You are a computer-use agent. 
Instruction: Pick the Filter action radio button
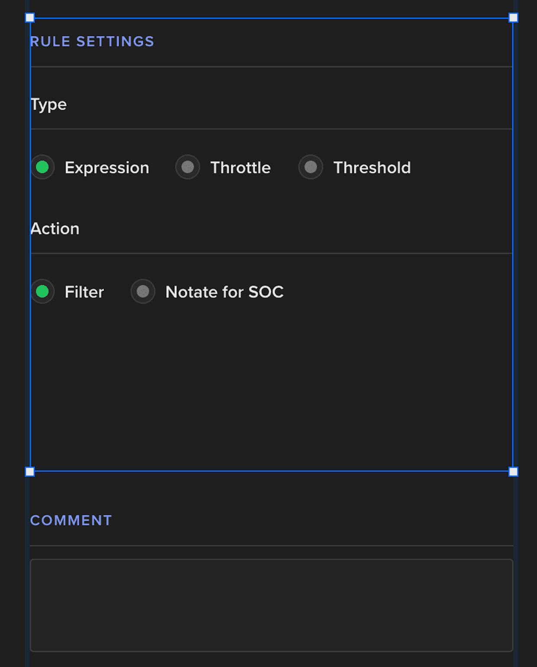coord(42,292)
